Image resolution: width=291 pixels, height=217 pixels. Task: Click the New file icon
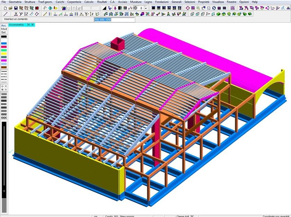point(5,8)
